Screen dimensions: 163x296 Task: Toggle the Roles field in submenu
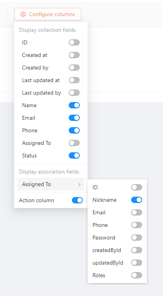click(x=137, y=275)
